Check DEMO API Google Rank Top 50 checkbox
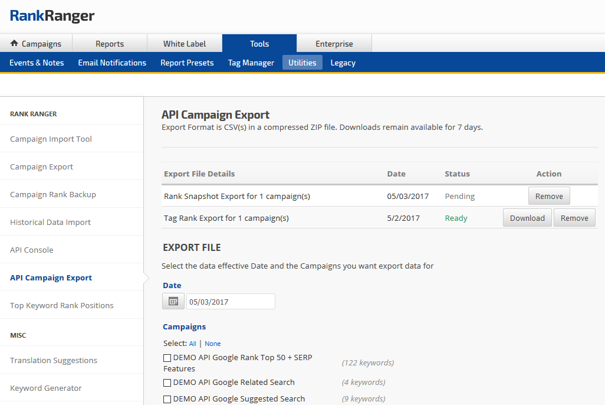 click(x=167, y=358)
